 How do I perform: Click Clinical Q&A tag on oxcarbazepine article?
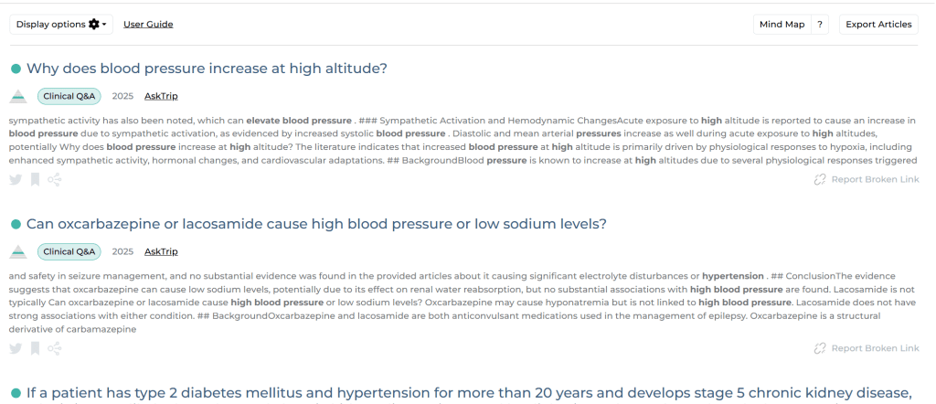(69, 251)
